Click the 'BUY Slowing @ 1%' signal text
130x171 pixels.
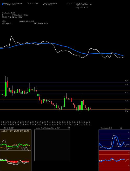[x=41, y=23]
